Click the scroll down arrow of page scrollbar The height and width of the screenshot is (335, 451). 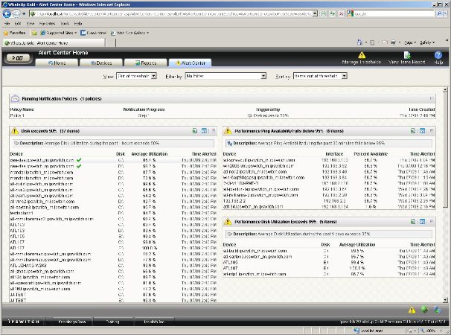[445, 300]
